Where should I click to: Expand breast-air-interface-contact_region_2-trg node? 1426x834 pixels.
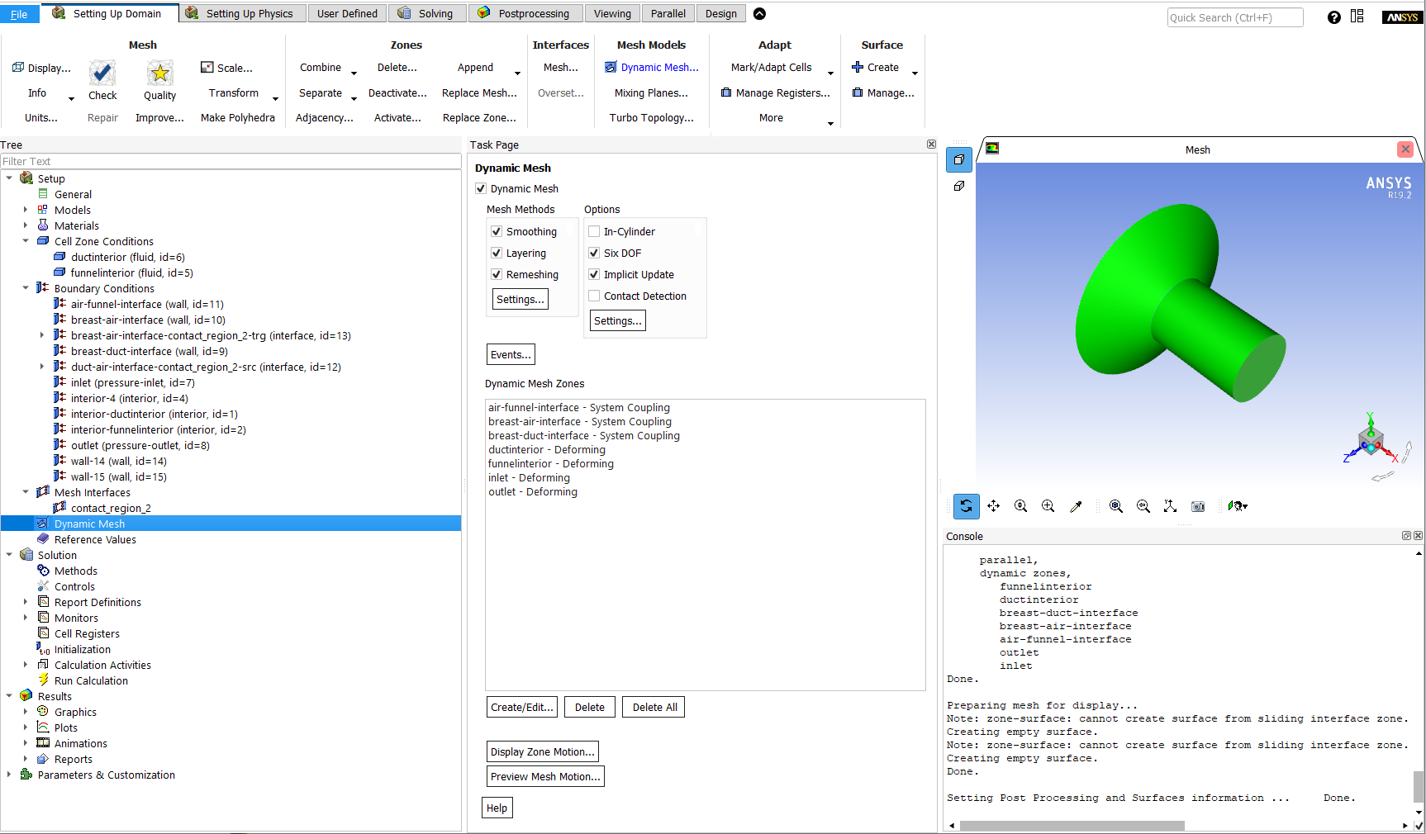click(42, 335)
